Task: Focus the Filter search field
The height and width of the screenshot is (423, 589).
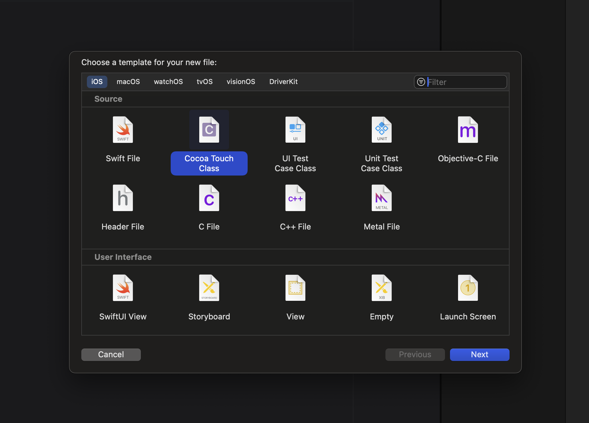Action: pos(461,82)
